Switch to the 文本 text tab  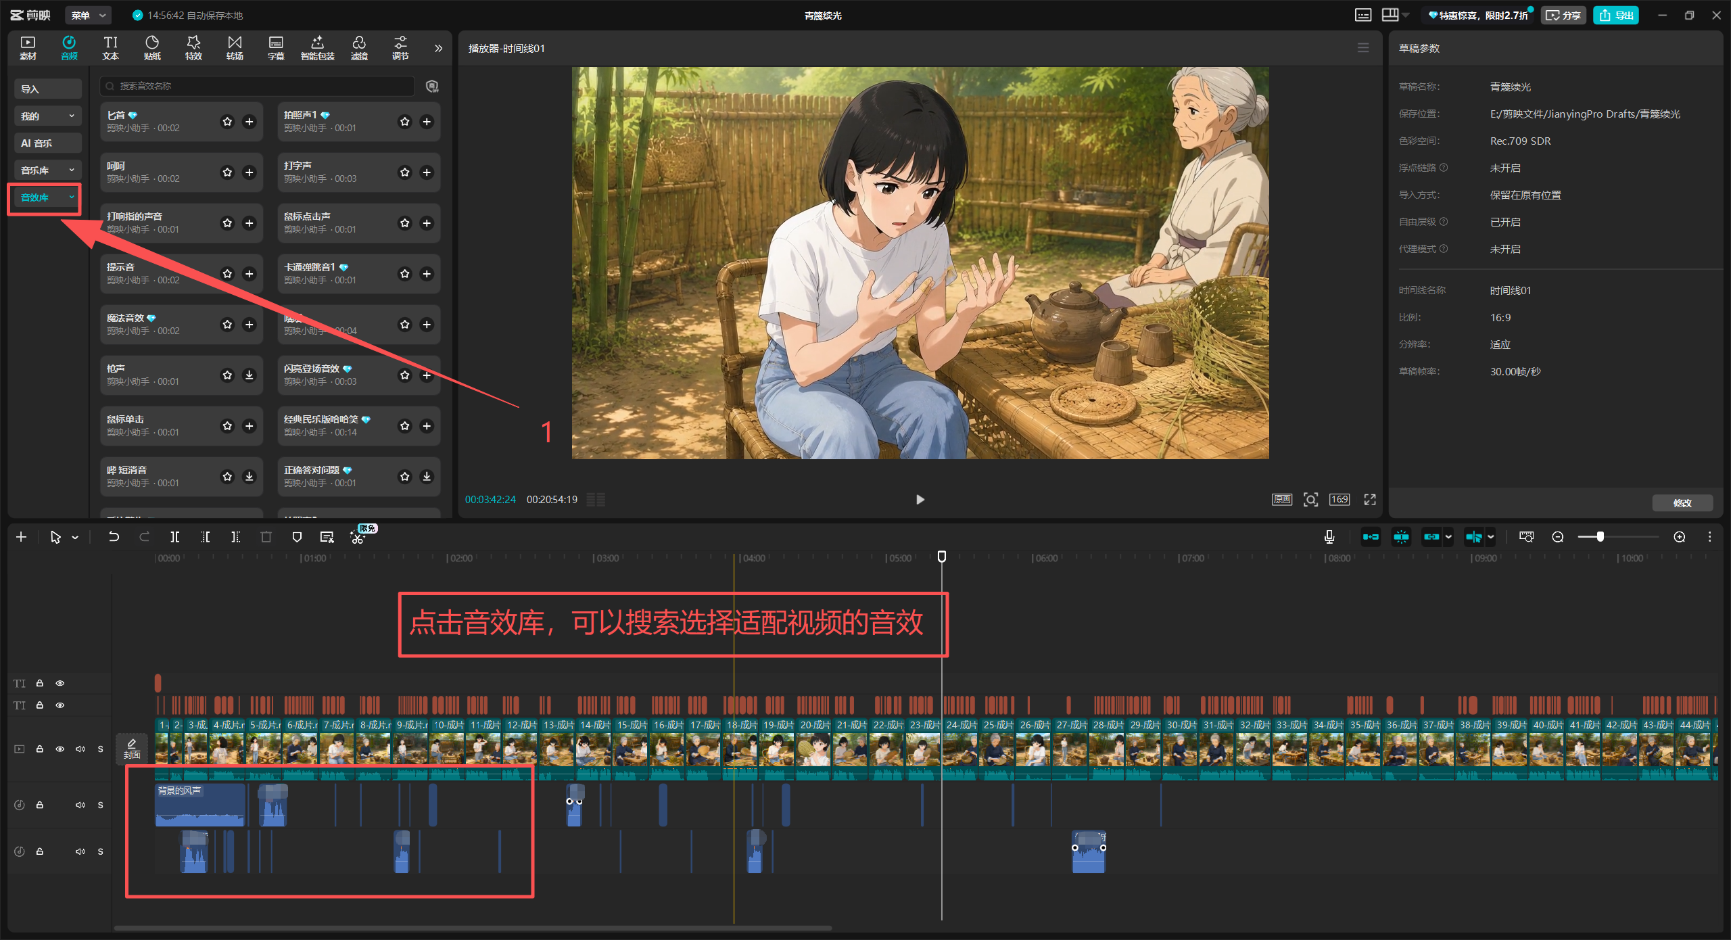pos(110,48)
